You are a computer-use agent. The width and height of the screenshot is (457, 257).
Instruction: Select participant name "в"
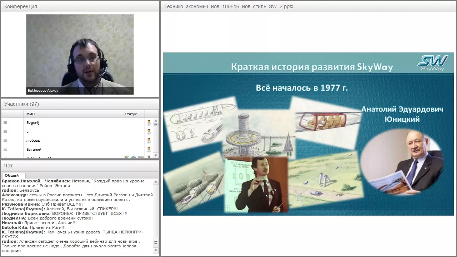(27, 131)
